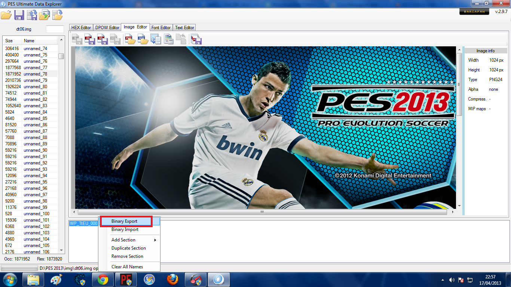Click the floppy icon with blue refresh arrows
Screen dimensions: 511x287
[x=32, y=15]
